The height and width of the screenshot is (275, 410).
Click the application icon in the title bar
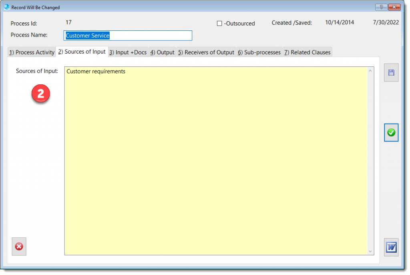pos(6,7)
